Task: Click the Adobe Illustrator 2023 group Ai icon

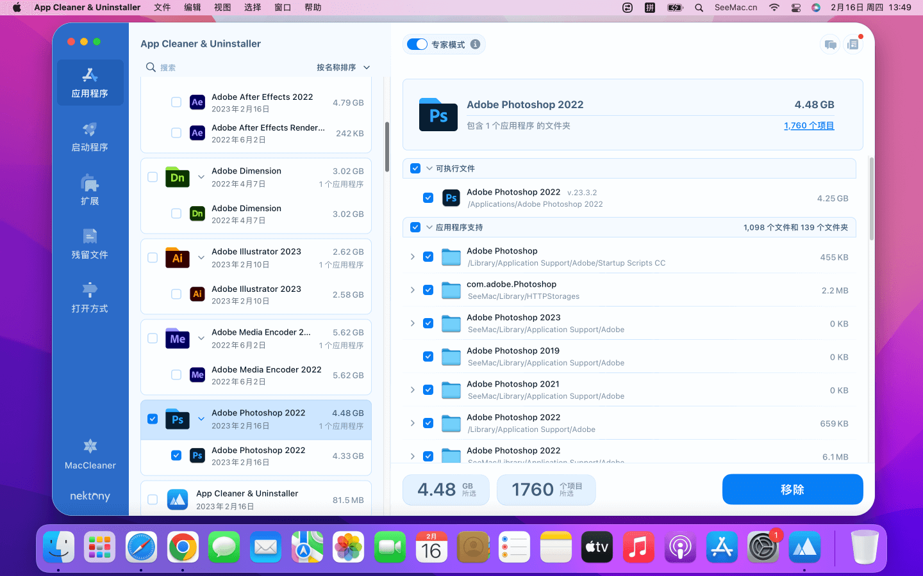Action: click(178, 258)
